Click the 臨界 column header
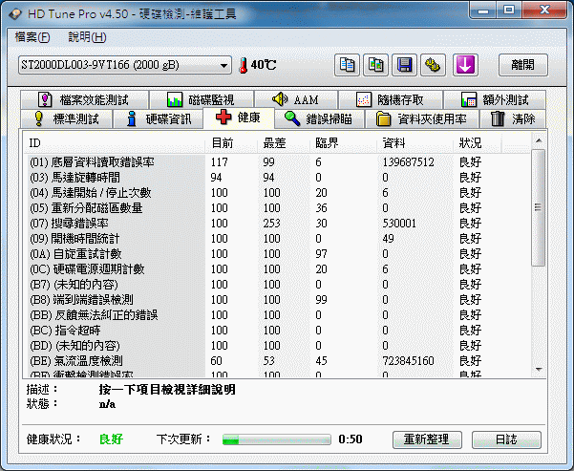574x471 pixels. (x=344, y=143)
